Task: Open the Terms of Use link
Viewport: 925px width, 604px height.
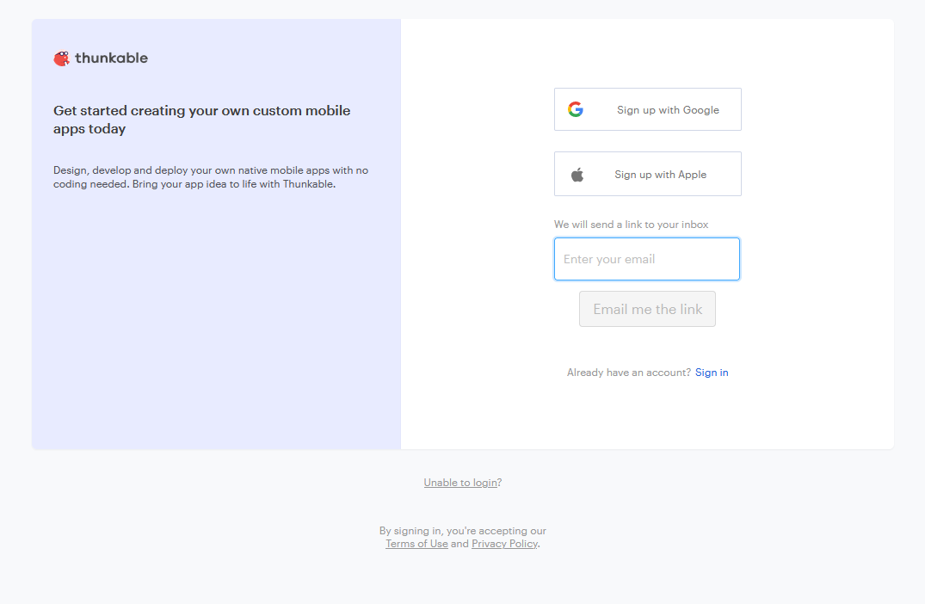Action: tap(416, 544)
